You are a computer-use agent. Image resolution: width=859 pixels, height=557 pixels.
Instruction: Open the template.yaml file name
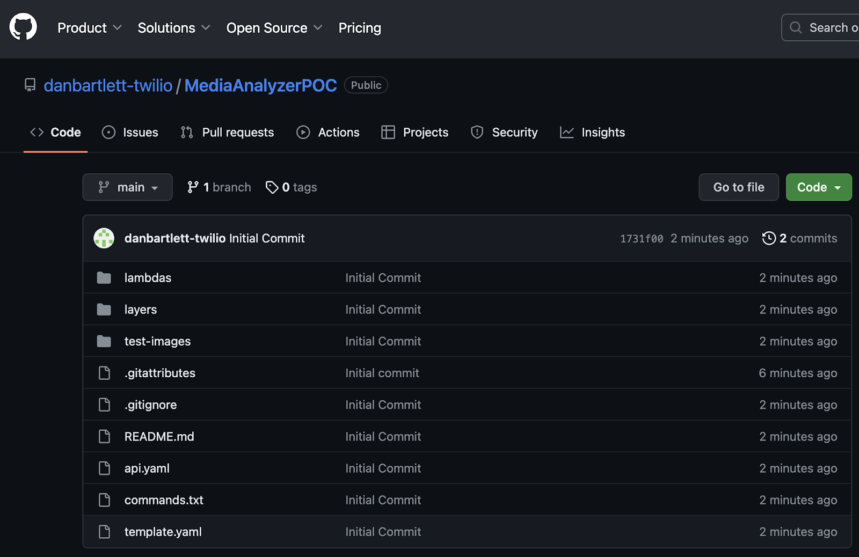pyautogui.click(x=163, y=531)
